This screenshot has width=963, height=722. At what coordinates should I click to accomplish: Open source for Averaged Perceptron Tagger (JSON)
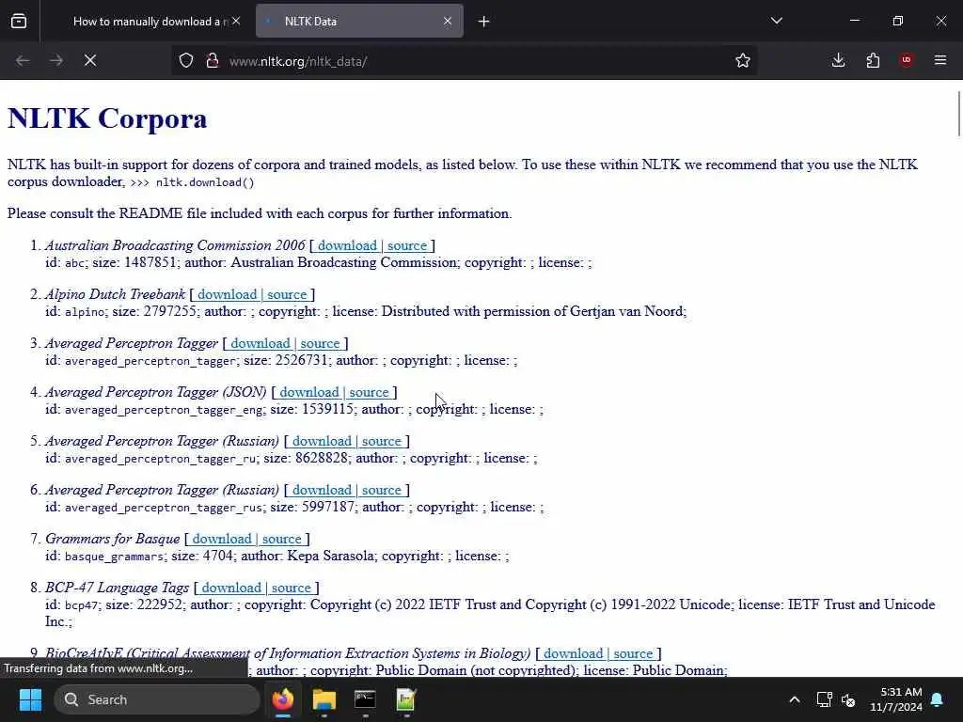click(x=369, y=392)
